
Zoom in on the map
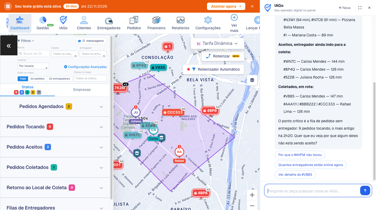252,195
